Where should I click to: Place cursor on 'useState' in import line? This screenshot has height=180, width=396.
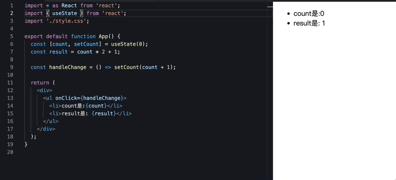click(64, 13)
